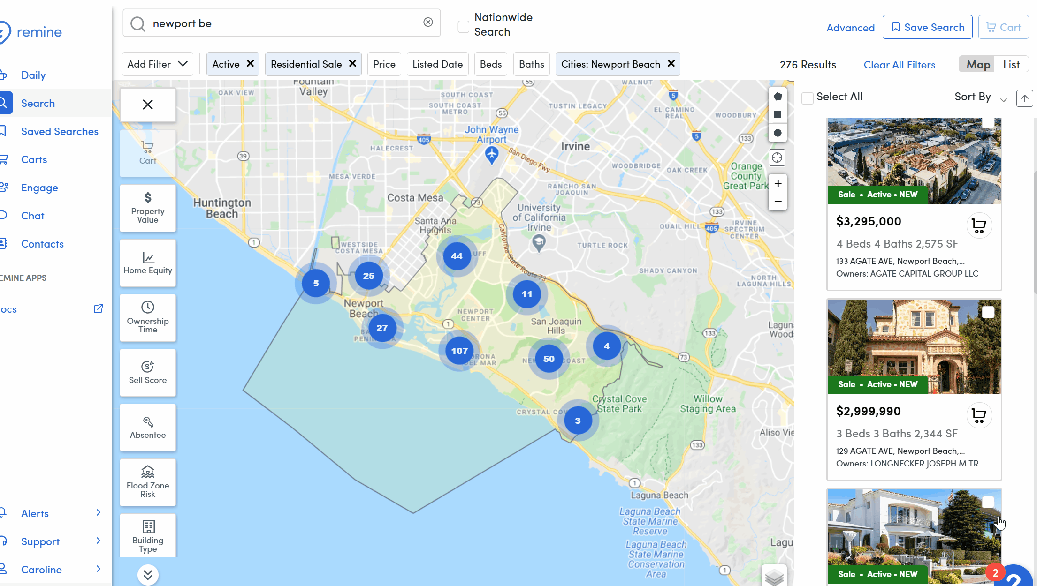1037x586 pixels.
Task: Open the John Wayne Airport map marker
Action: (491, 155)
